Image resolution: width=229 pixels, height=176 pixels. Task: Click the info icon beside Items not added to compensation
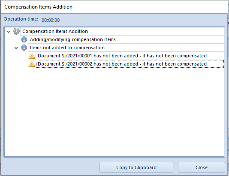24,48
